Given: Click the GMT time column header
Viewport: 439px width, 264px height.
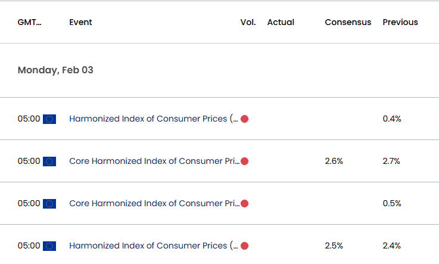Looking at the screenshot, I should (x=29, y=22).
